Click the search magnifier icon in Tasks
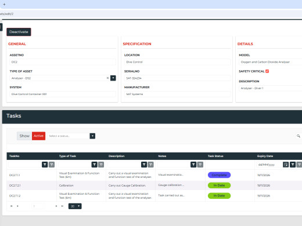Viewport: 302px width, 226px height. tap(299, 136)
